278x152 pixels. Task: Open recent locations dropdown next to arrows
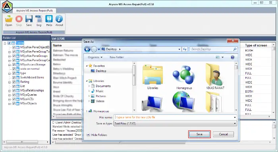click(99, 49)
